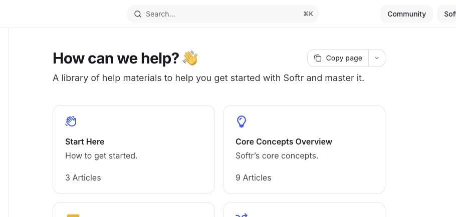Click the blue shuffle icon on bottom-right card
The image size is (456, 217).
[x=242, y=215]
